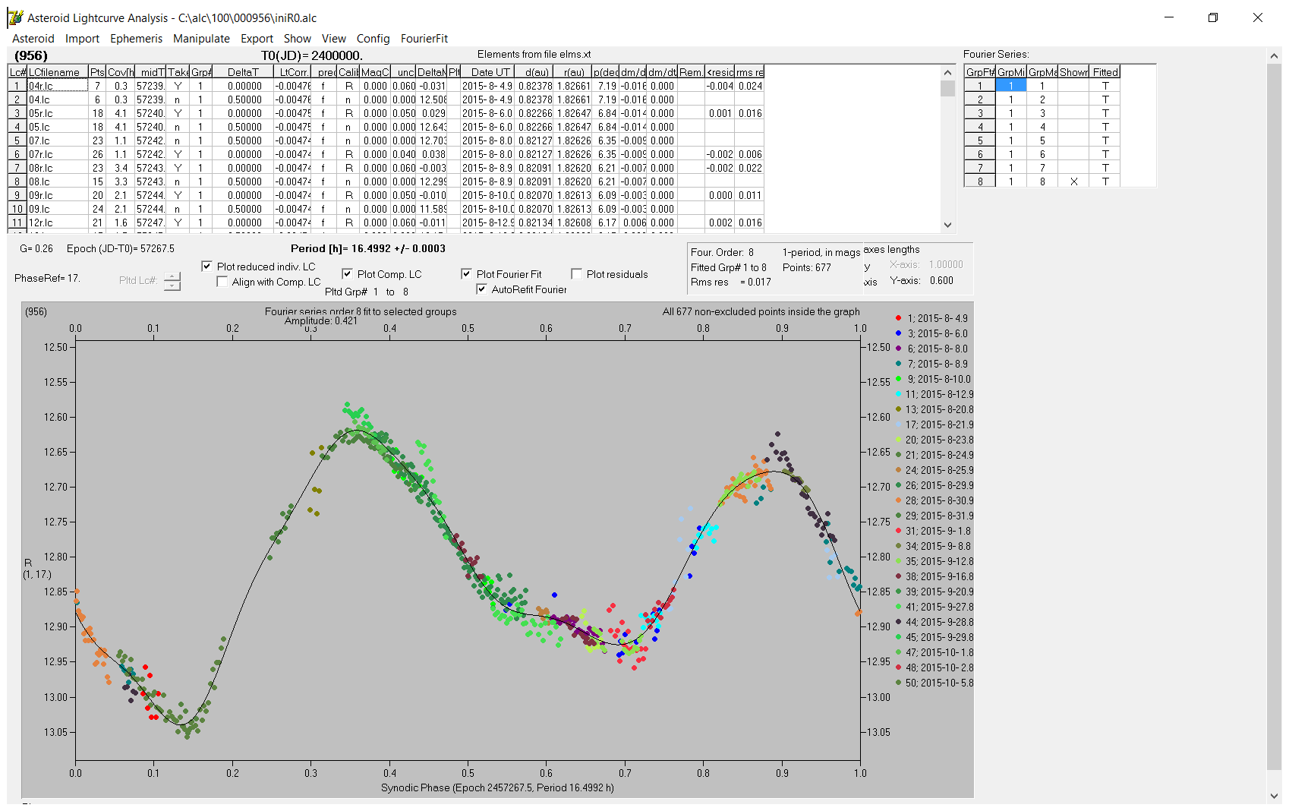Image resolution: width=1289 pixels, height=811 pixels.
Task: Open the Manipulate menu
Action: [201, 39]
